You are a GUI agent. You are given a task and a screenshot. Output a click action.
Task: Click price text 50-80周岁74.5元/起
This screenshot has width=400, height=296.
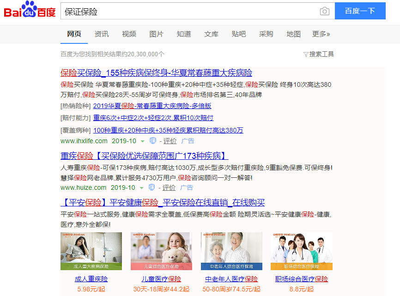pyautogui.click(x=231, y=290)
